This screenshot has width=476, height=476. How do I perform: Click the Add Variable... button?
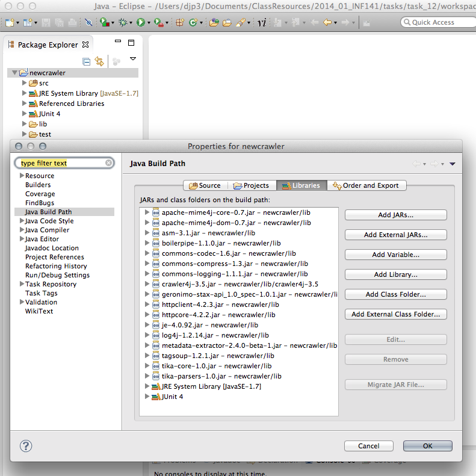[395, 255]
